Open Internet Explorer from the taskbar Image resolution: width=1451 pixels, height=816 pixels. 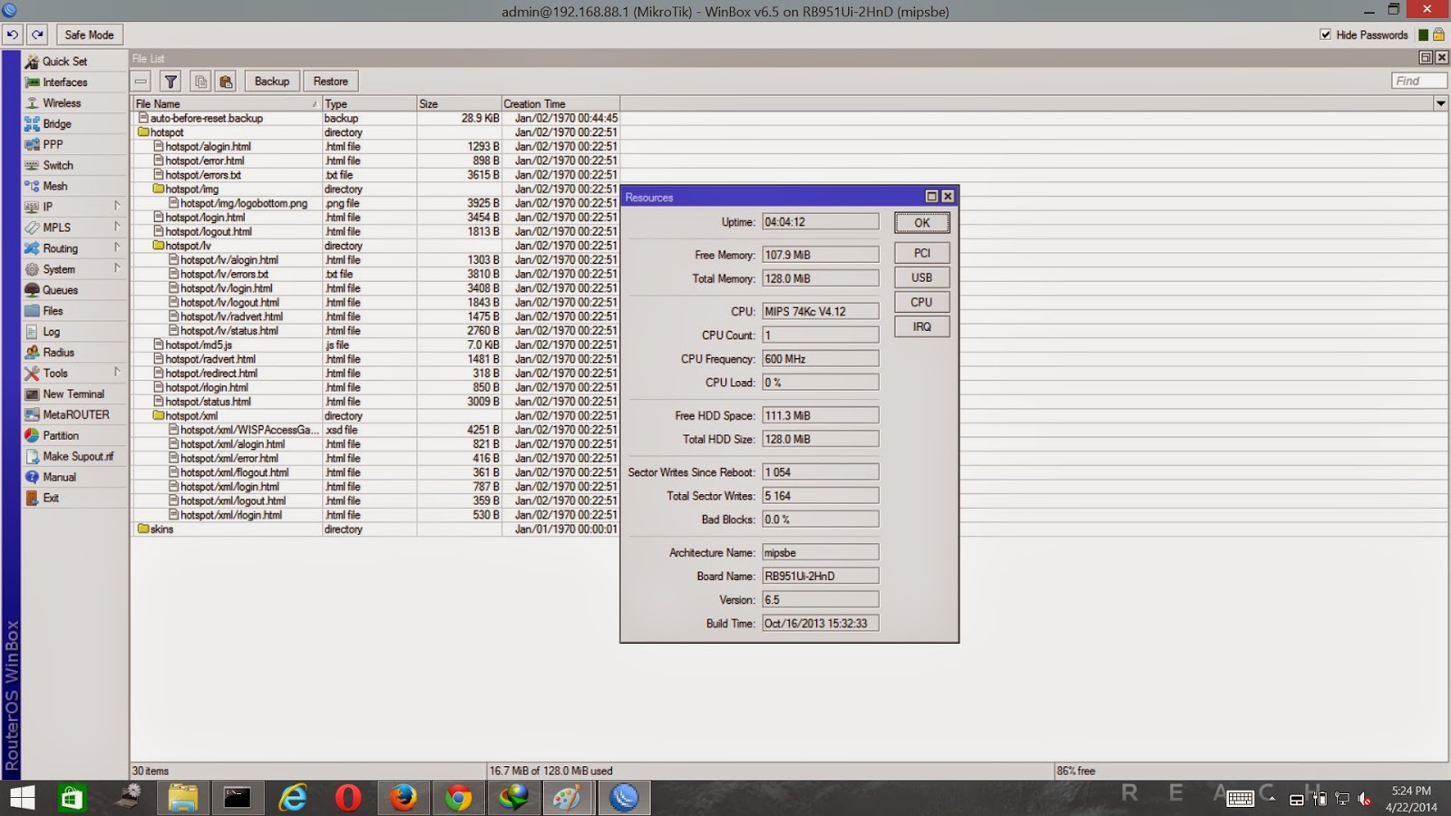pos(293,798)
